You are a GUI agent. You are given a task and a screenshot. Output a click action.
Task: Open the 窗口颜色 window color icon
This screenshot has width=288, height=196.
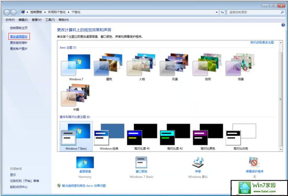141,162
